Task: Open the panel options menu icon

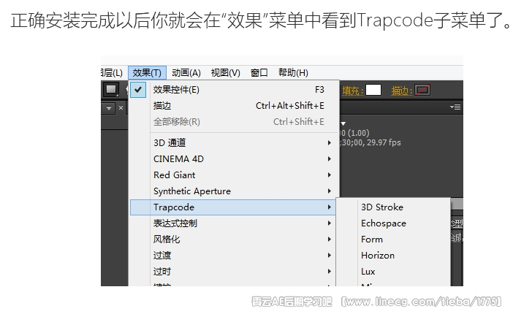Action: 455,107
